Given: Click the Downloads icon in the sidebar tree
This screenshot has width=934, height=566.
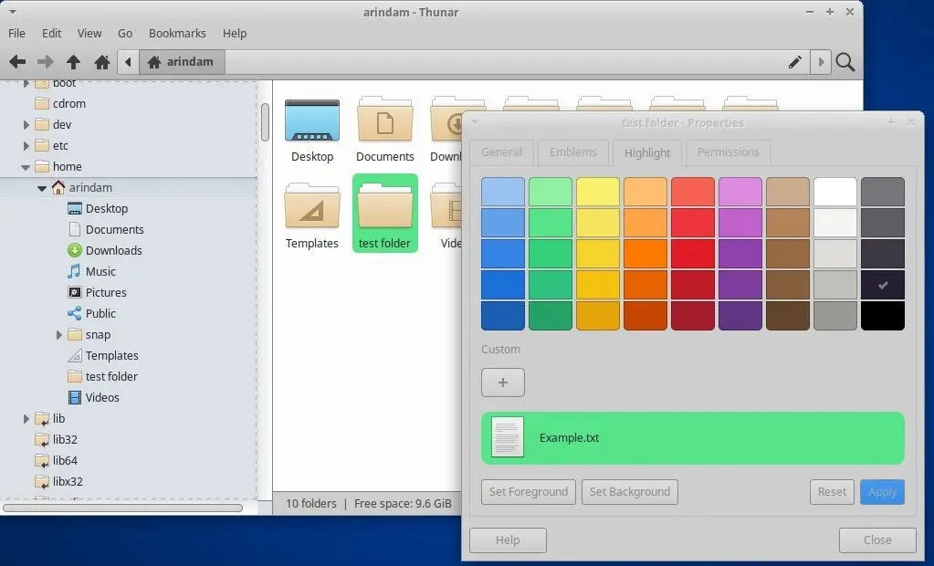Looking at the screenshot, I should click(75, 250).
